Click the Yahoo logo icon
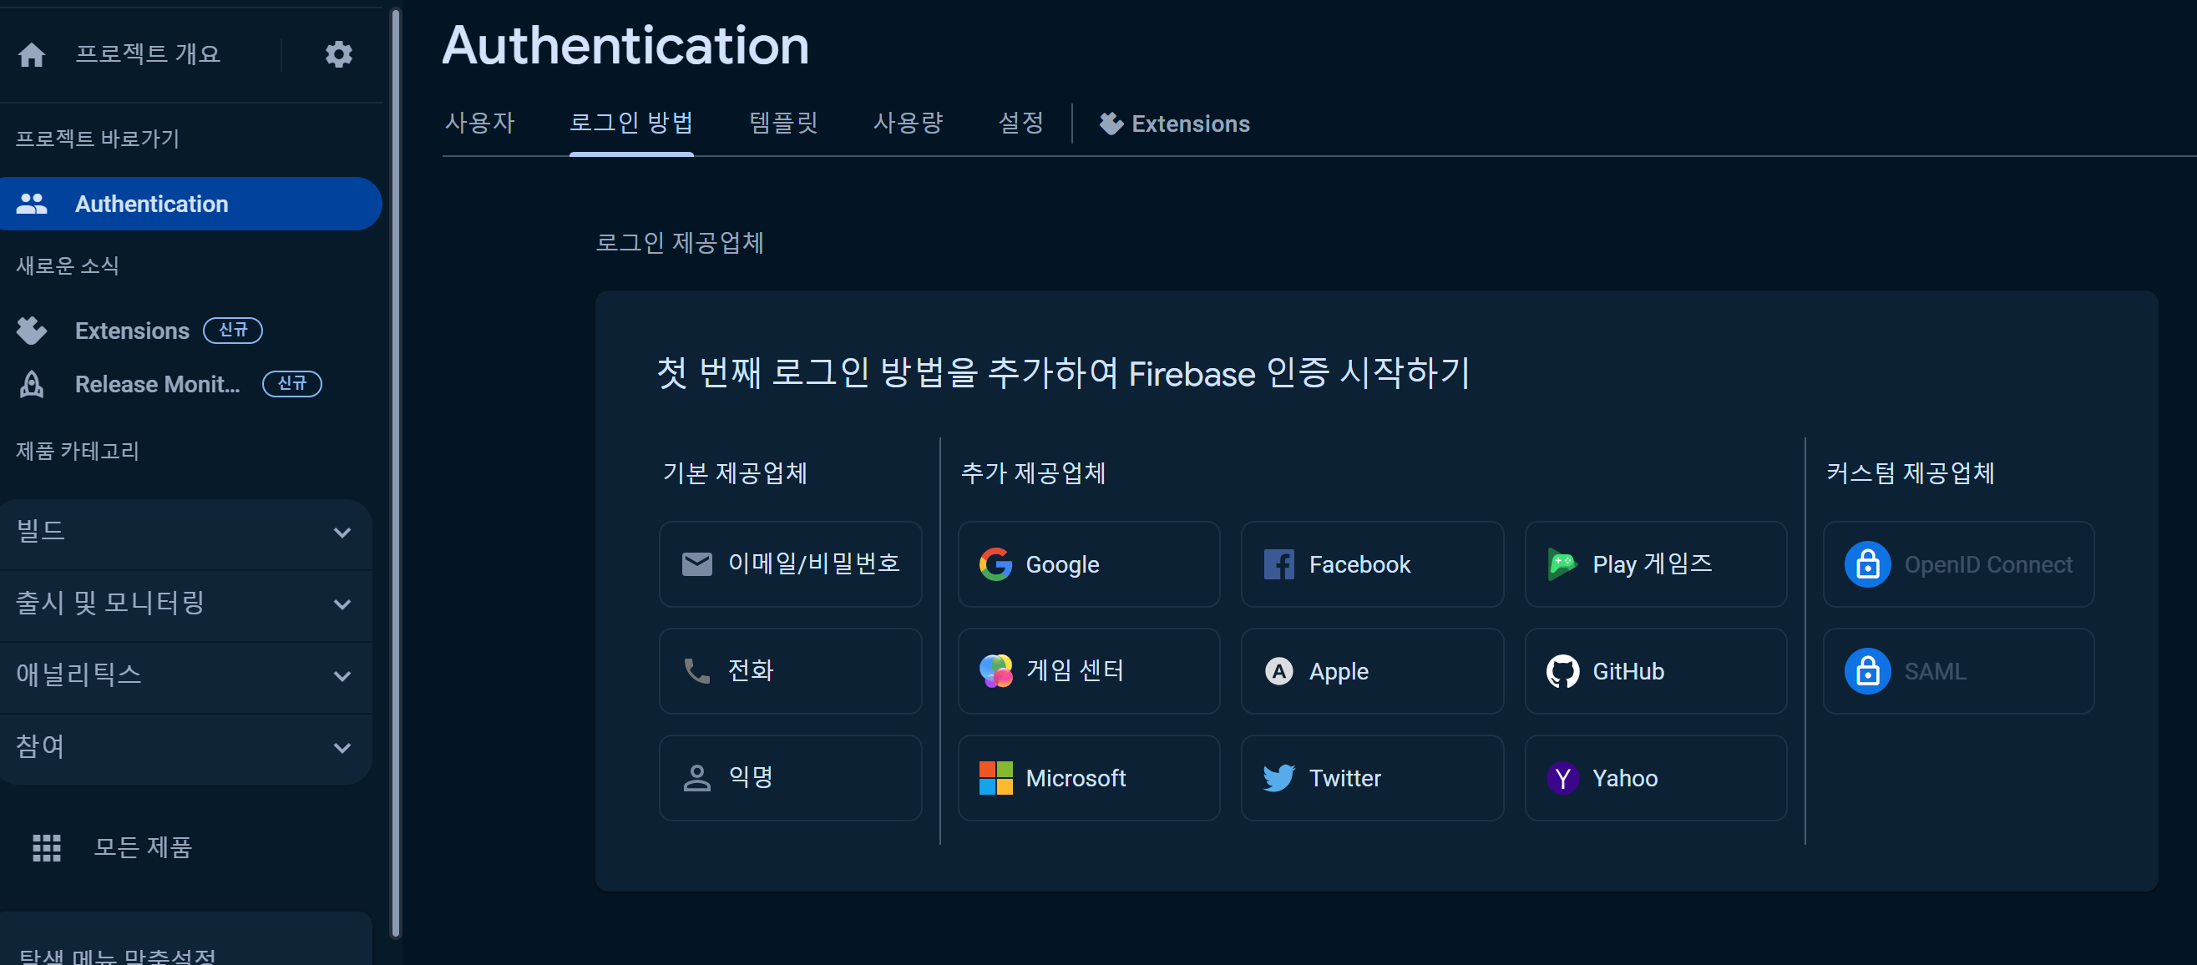 point(1562,778)
